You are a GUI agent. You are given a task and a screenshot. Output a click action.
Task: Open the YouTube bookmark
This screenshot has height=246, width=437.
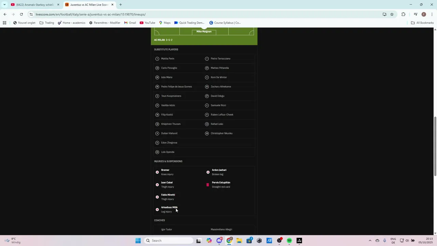[x=147, y=23]
